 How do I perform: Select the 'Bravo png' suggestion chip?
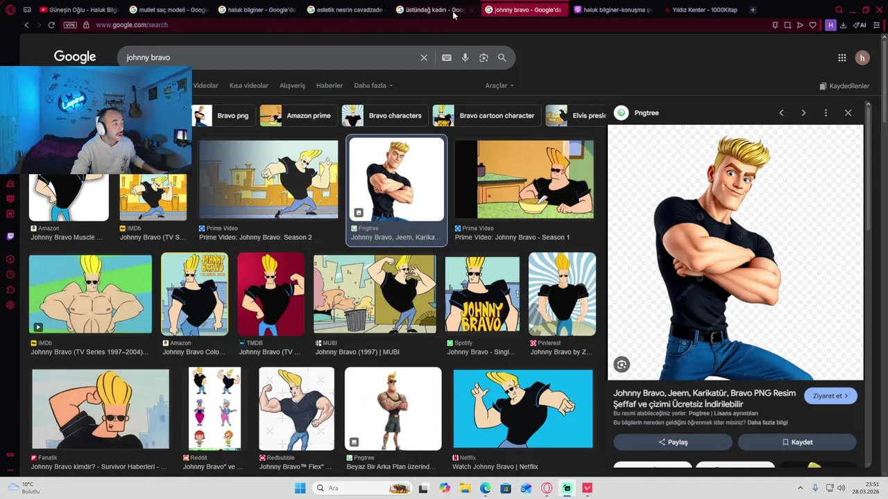tap(223, 116)
